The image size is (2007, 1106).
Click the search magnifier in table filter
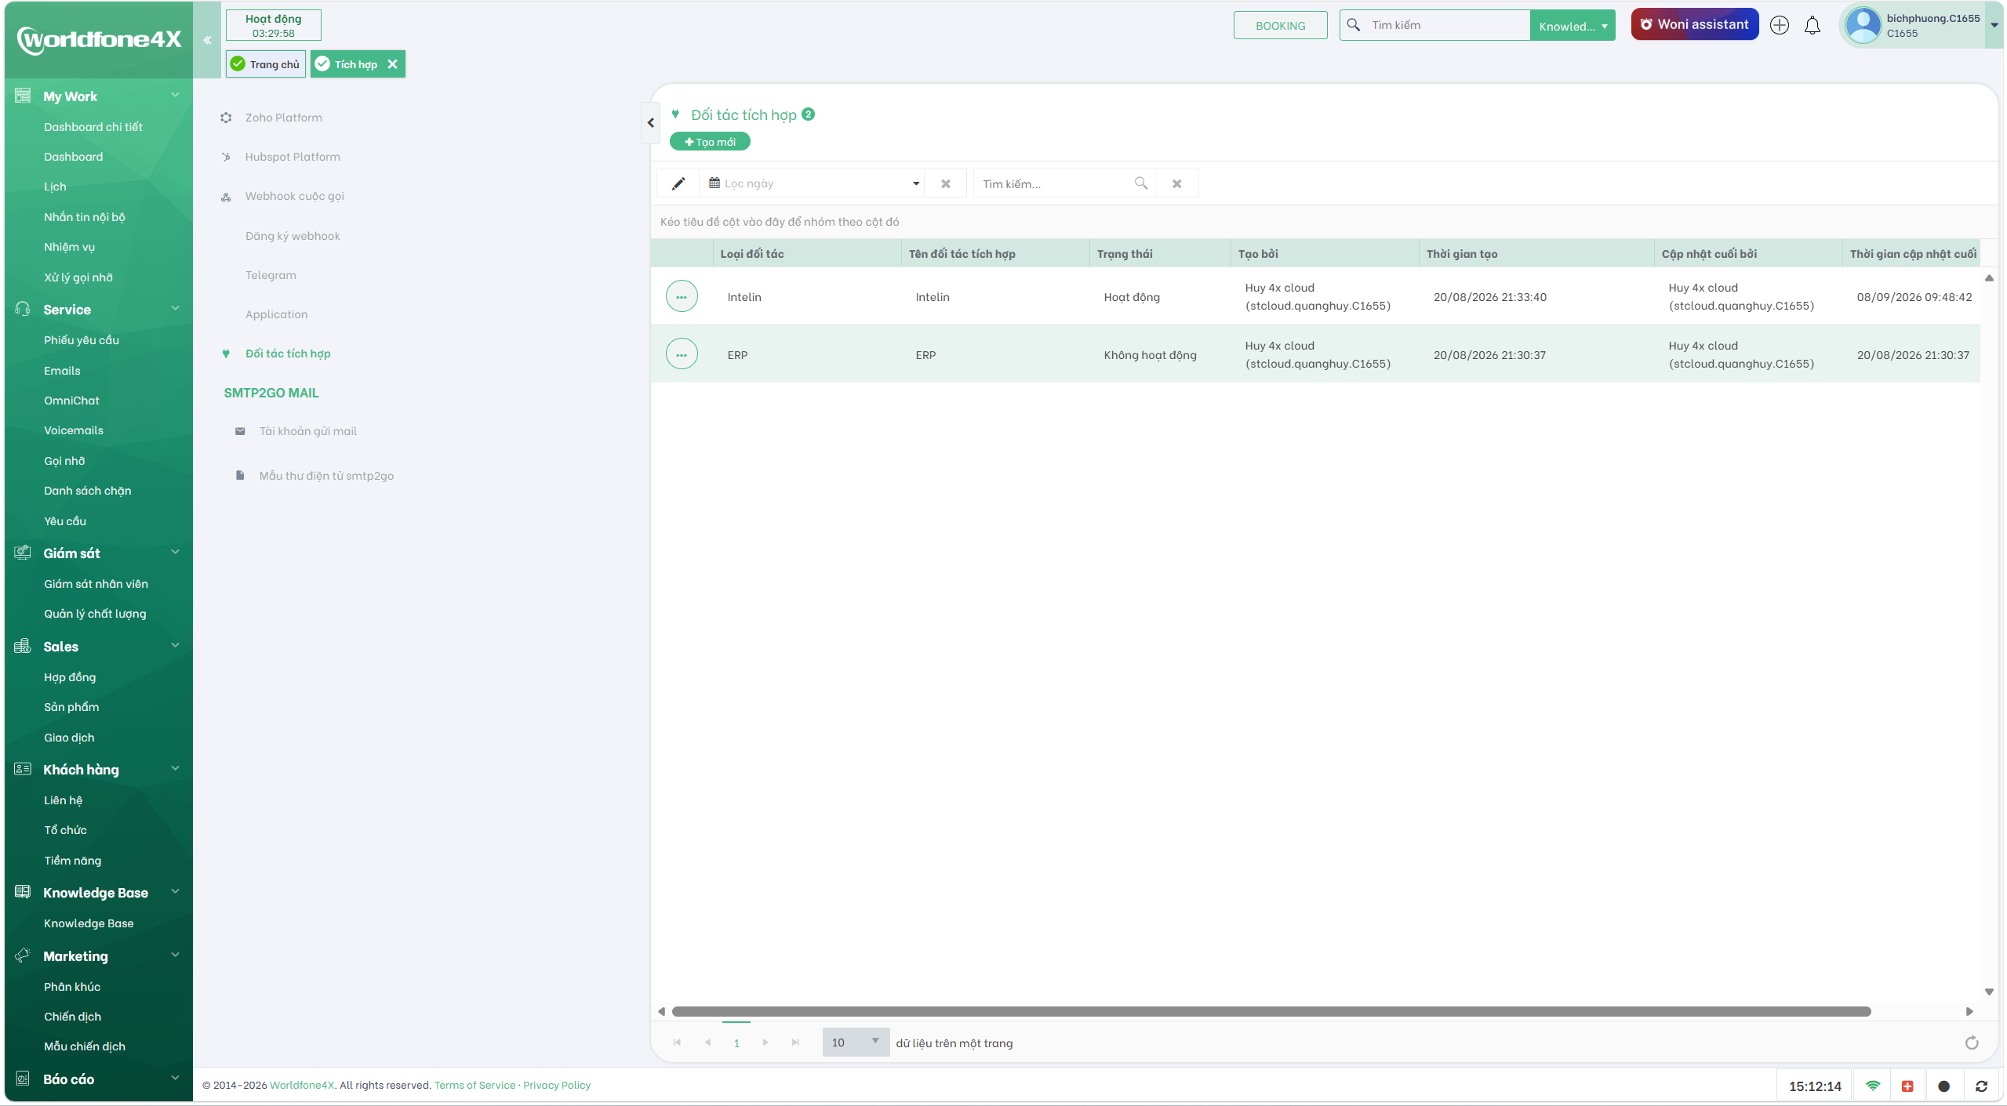click(x=1141, y=183)
